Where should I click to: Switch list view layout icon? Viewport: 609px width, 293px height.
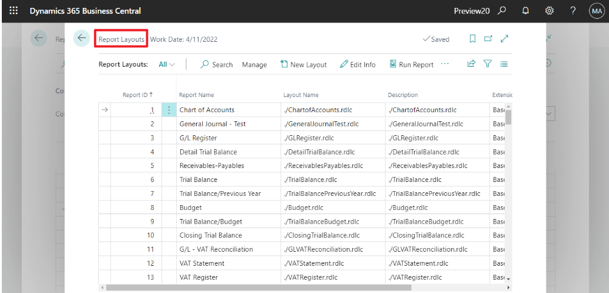(x=504, y=64)
